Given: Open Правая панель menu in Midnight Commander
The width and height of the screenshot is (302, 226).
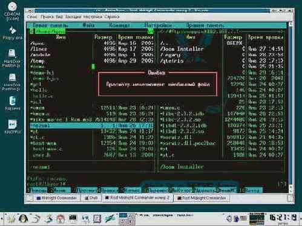Looking at the screenshot, I should (x=205, y=25).
